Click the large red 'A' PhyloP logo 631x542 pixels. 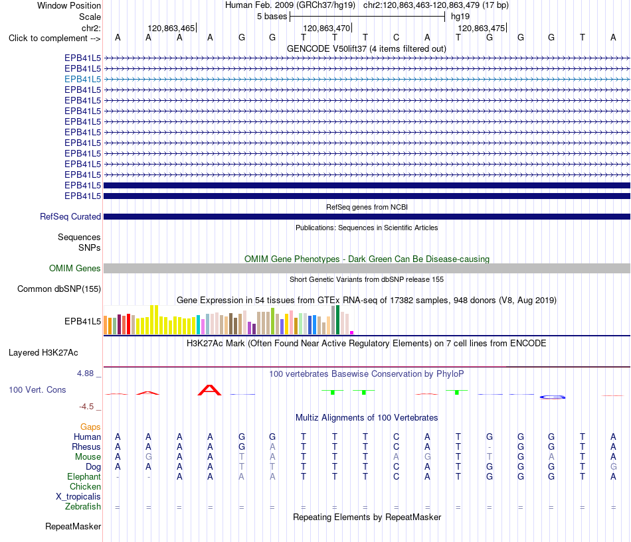tap(210, 390)
